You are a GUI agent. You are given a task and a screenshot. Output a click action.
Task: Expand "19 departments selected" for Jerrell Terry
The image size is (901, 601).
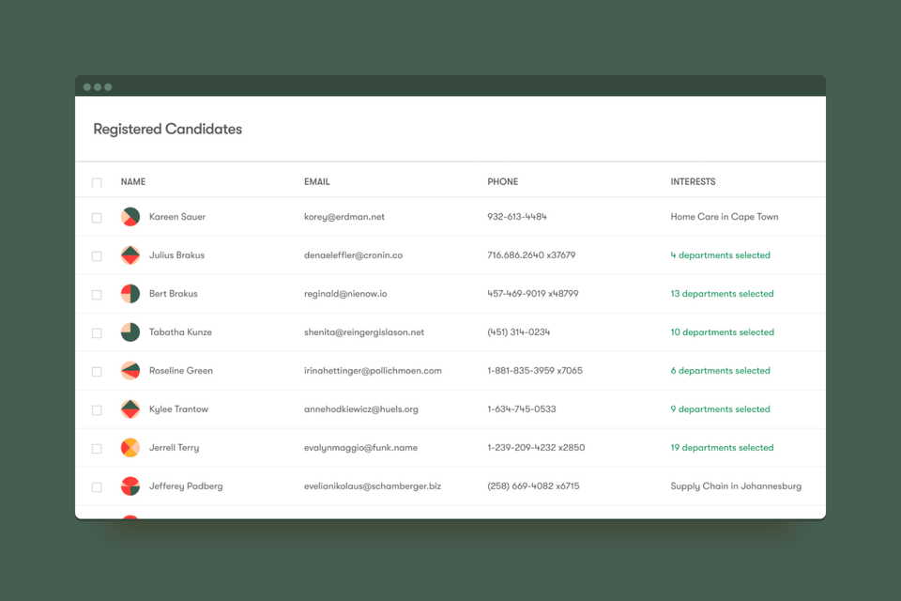722,447
